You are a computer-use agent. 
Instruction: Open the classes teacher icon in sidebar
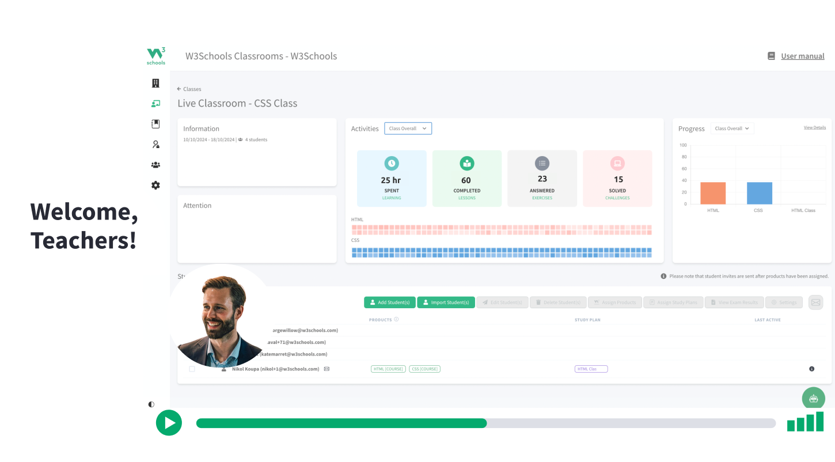[x=155, y=104]
